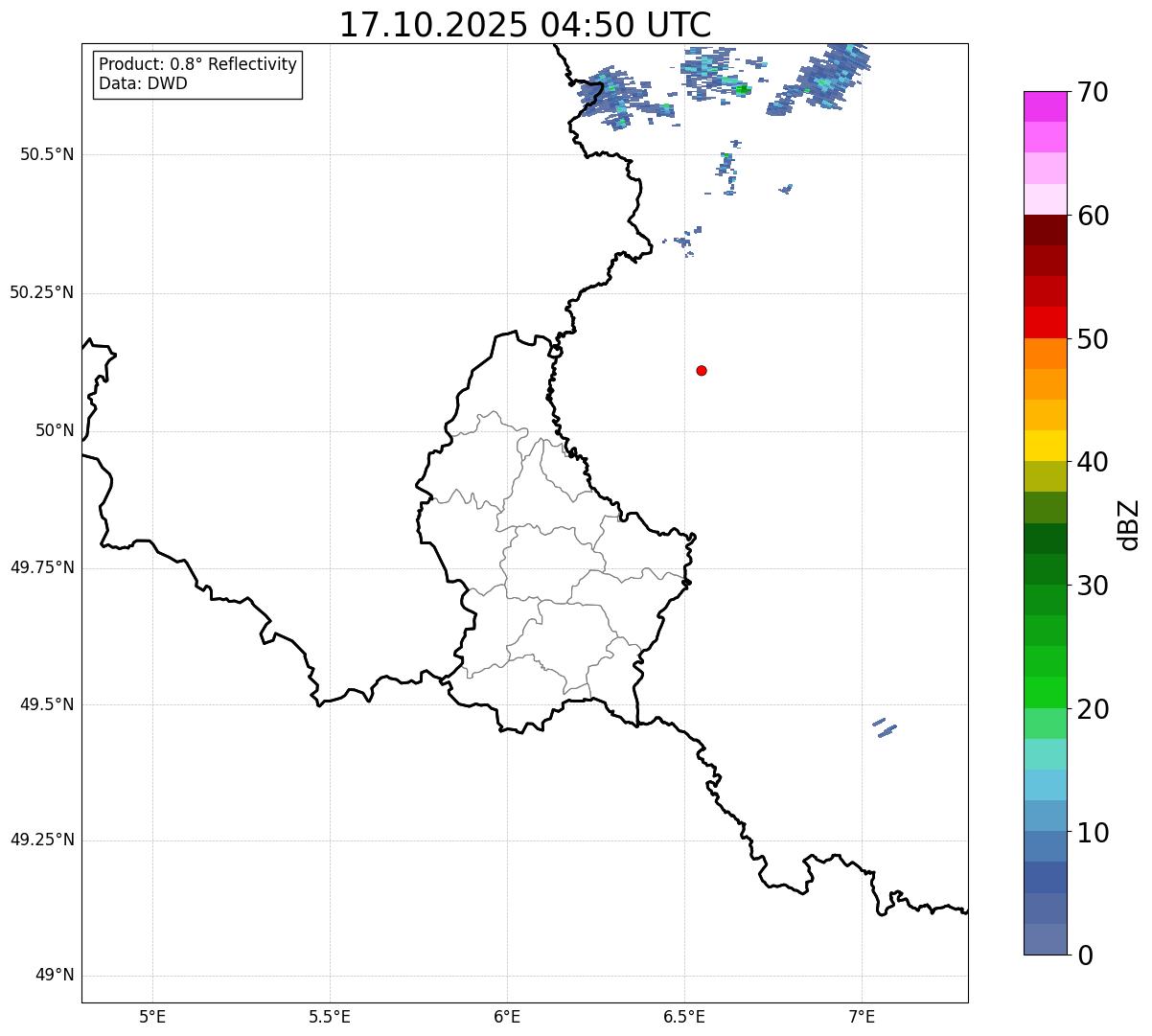This screenshot has width=1152, height=1036.
Task: Click the colorbar "10" tick label
Action: tap(1093, 832)
